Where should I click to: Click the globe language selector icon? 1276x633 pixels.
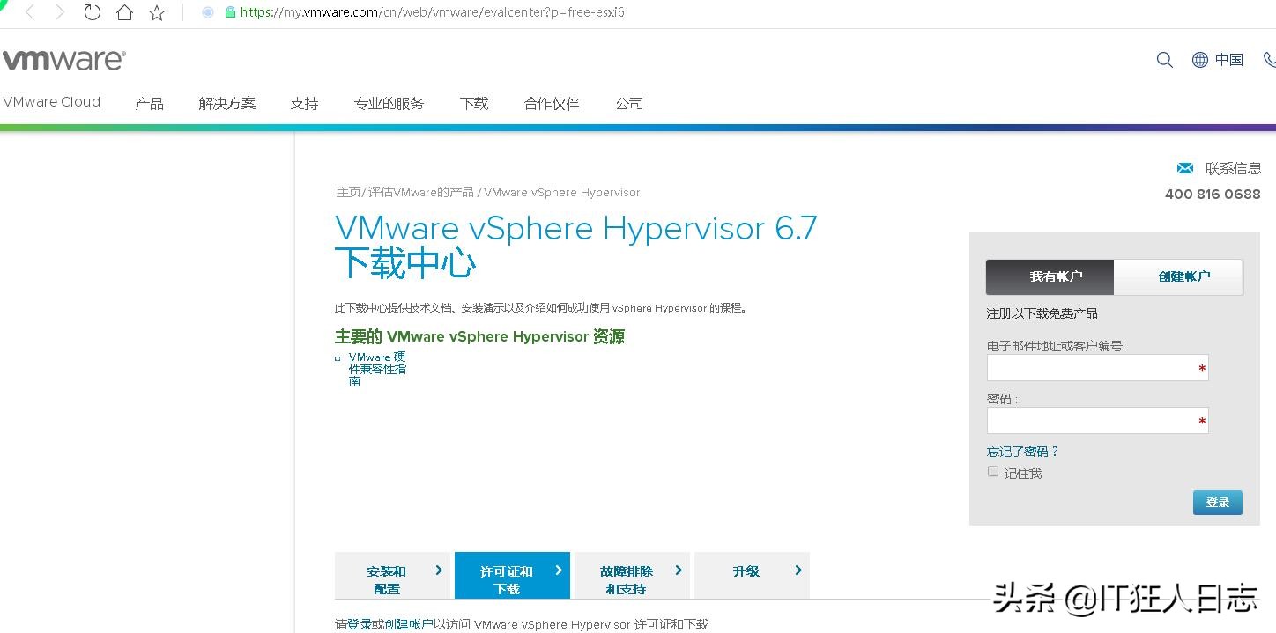(1199, 60)
